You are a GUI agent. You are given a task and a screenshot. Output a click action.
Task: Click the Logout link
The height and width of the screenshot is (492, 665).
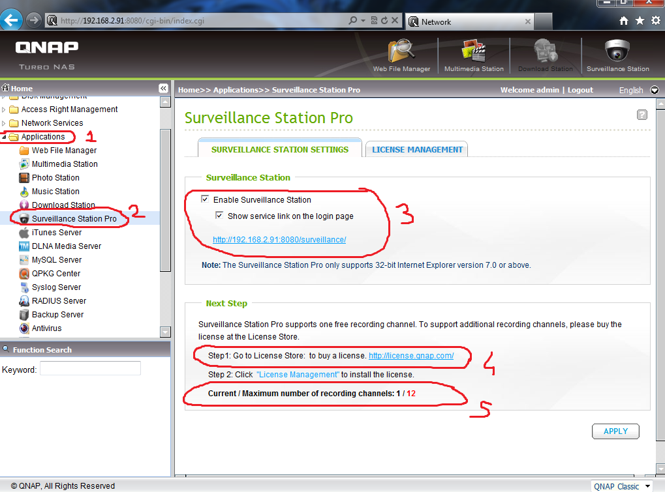coord(580,90)
